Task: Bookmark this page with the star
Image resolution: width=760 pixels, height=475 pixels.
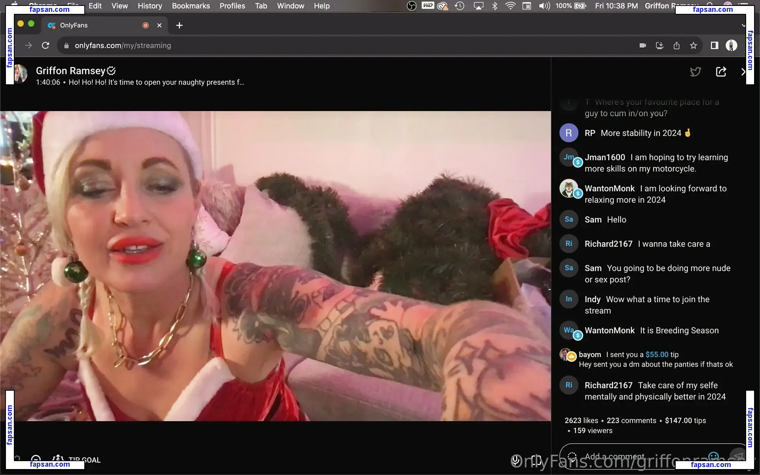Action: click(693, 46)
